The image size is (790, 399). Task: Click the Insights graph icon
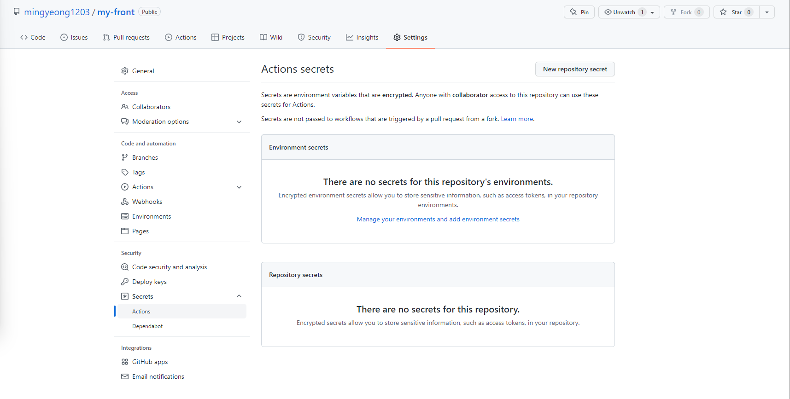tap(350, 37)
